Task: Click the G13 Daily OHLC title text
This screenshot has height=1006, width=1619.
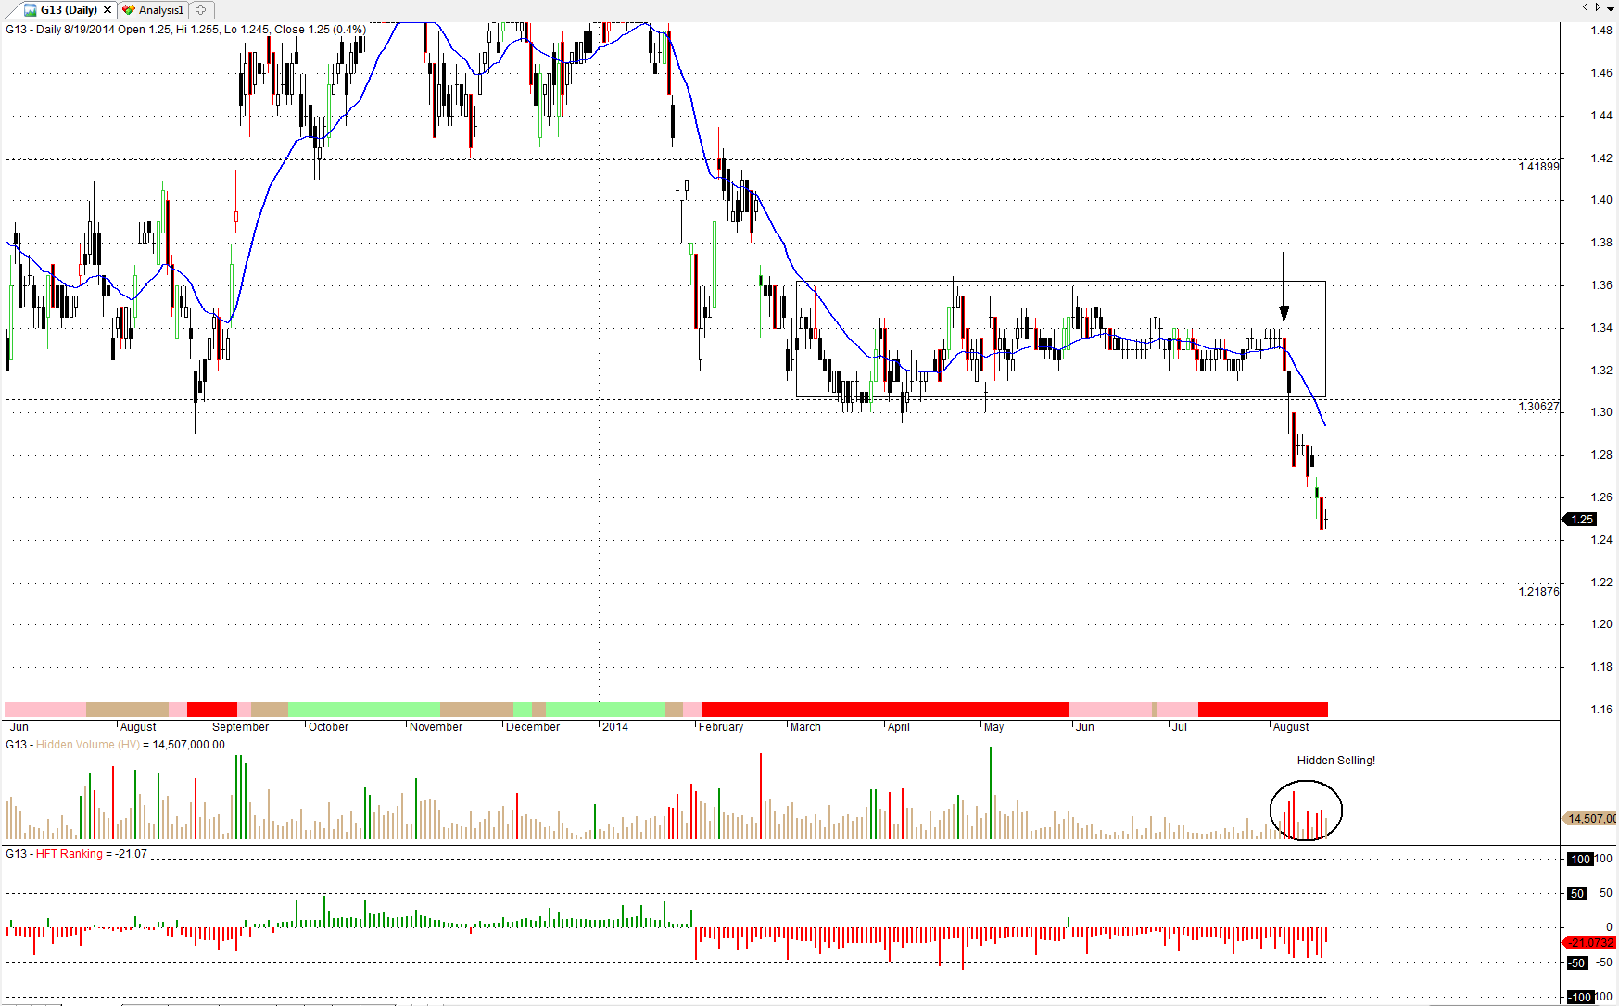Action: (x=185, y=30)
